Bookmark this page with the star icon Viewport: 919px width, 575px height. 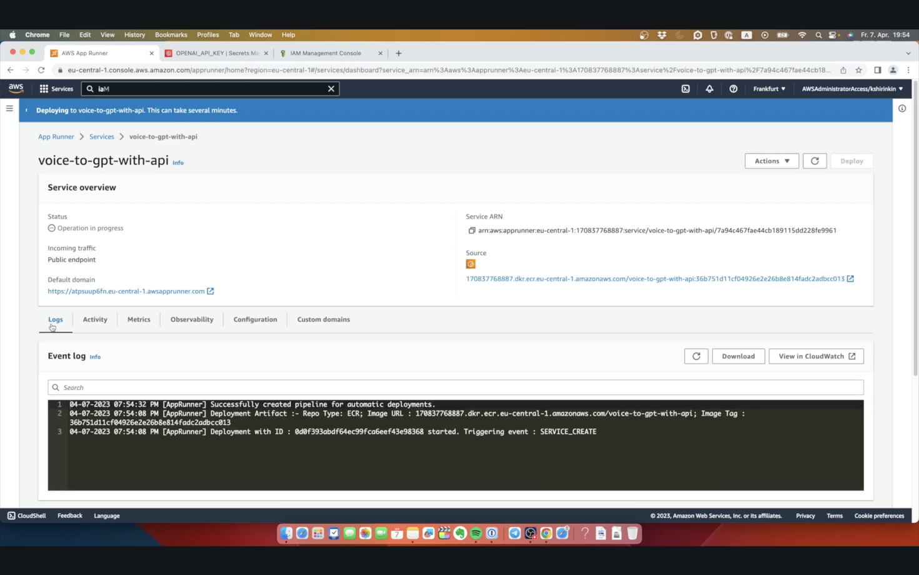(x=858, y=70)
